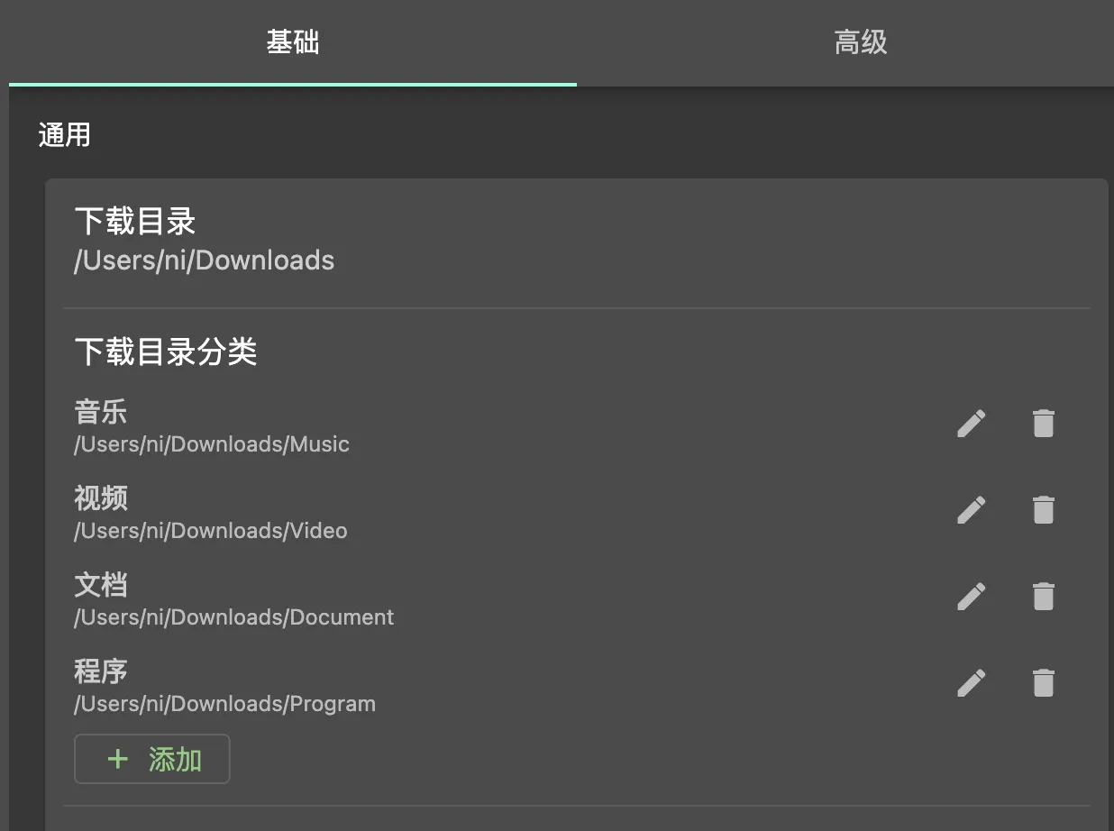Viewport: 1114px width, 831px height.
Task: Edit the 程序 (Program) category path
Action: pyautogui.click(x=971, y=682)
